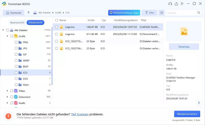Check the box for 611.86 KB Logo.ico
Viewport: 205px width, 125px height.
(56, 34)
